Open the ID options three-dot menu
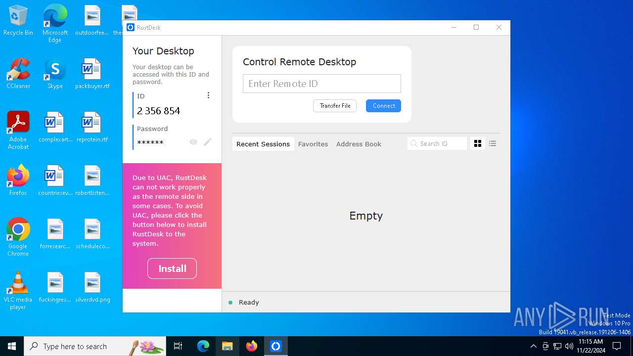Image resolution: width=633 pixels, height=356 pixels. coord(208,95)
